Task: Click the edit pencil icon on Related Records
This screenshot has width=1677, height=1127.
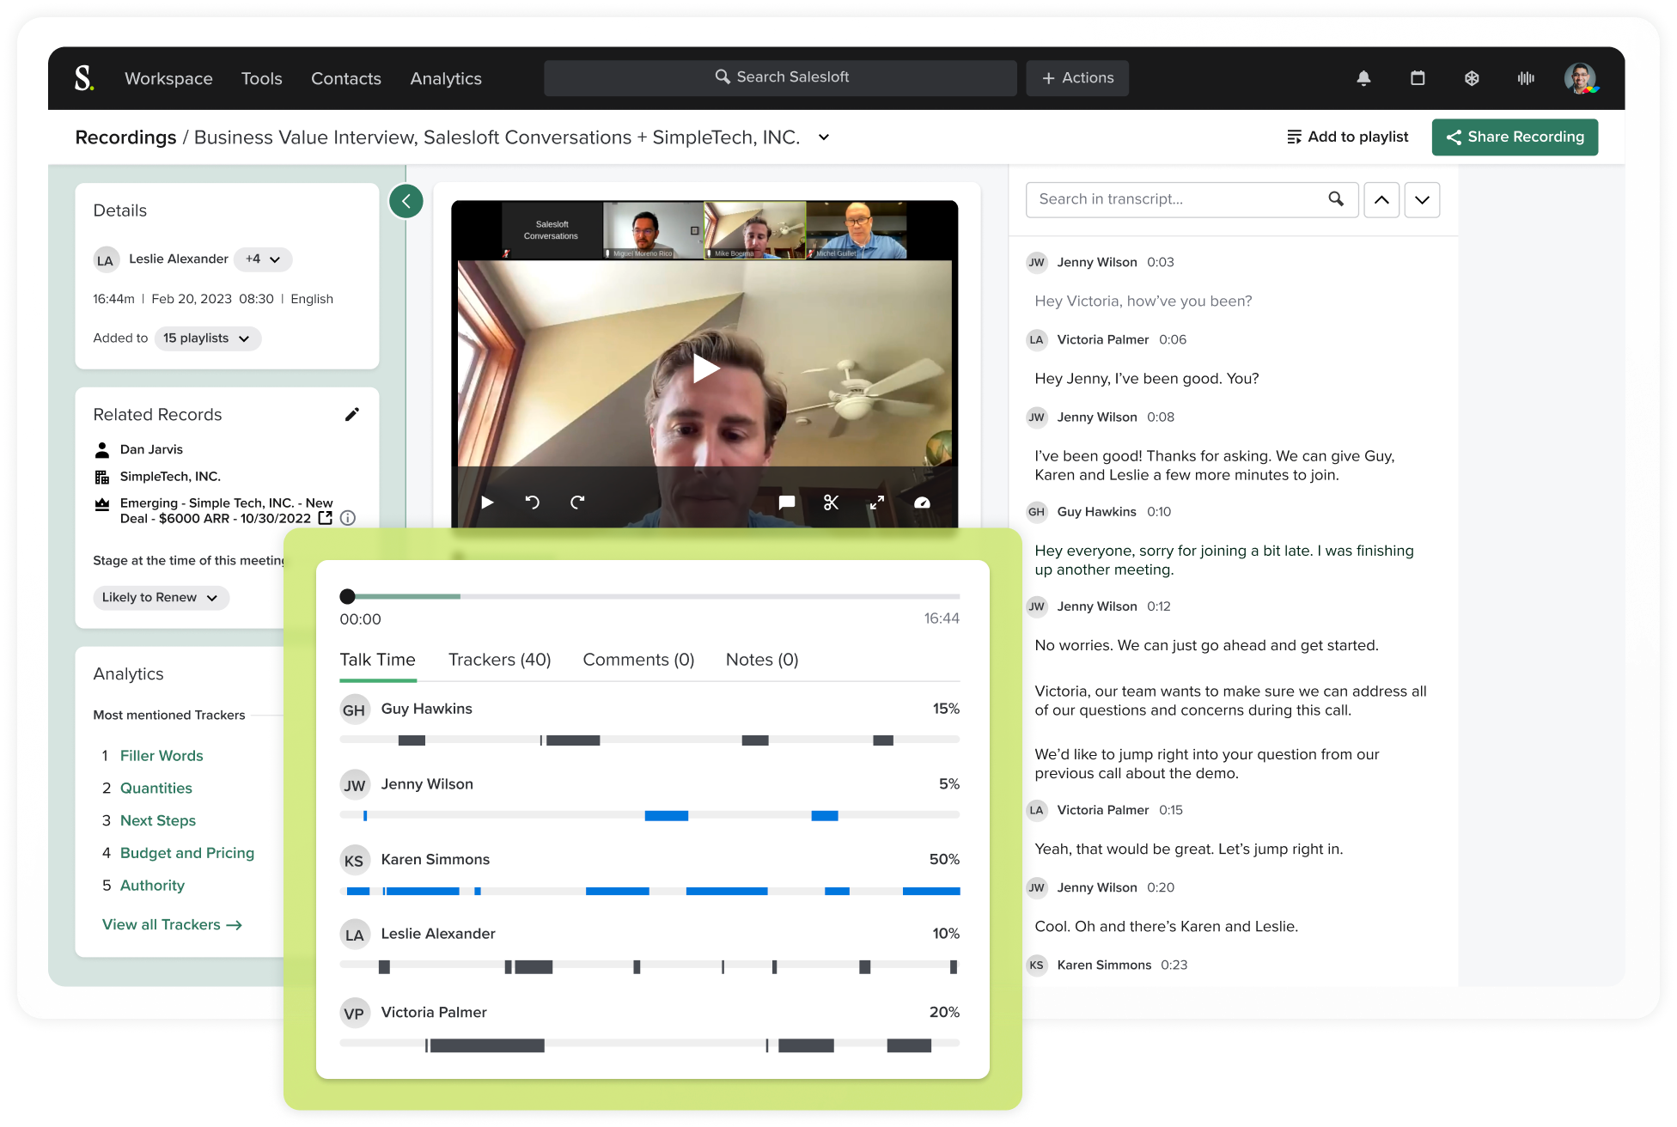Action: (353, 414)
